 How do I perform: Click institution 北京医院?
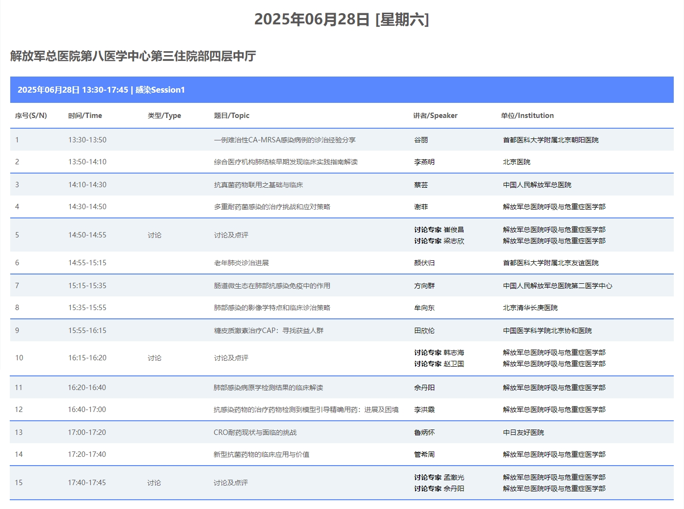click(x=517, y=162)
